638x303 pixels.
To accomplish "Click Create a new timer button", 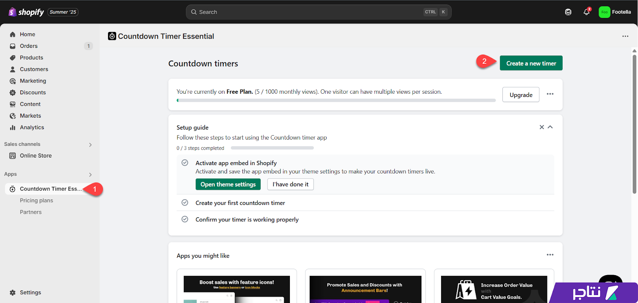I will [531, 63].
